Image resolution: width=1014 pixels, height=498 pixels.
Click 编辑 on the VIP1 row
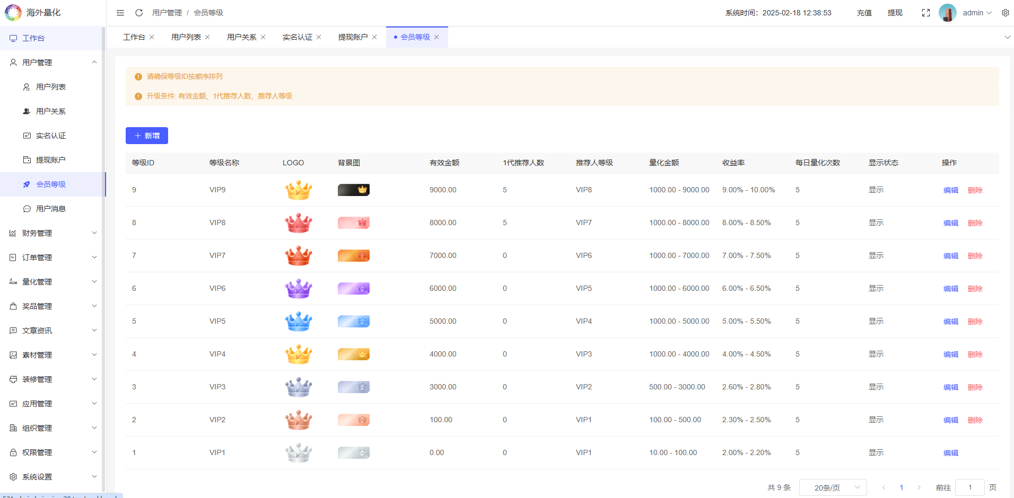(x=950, y=452)
